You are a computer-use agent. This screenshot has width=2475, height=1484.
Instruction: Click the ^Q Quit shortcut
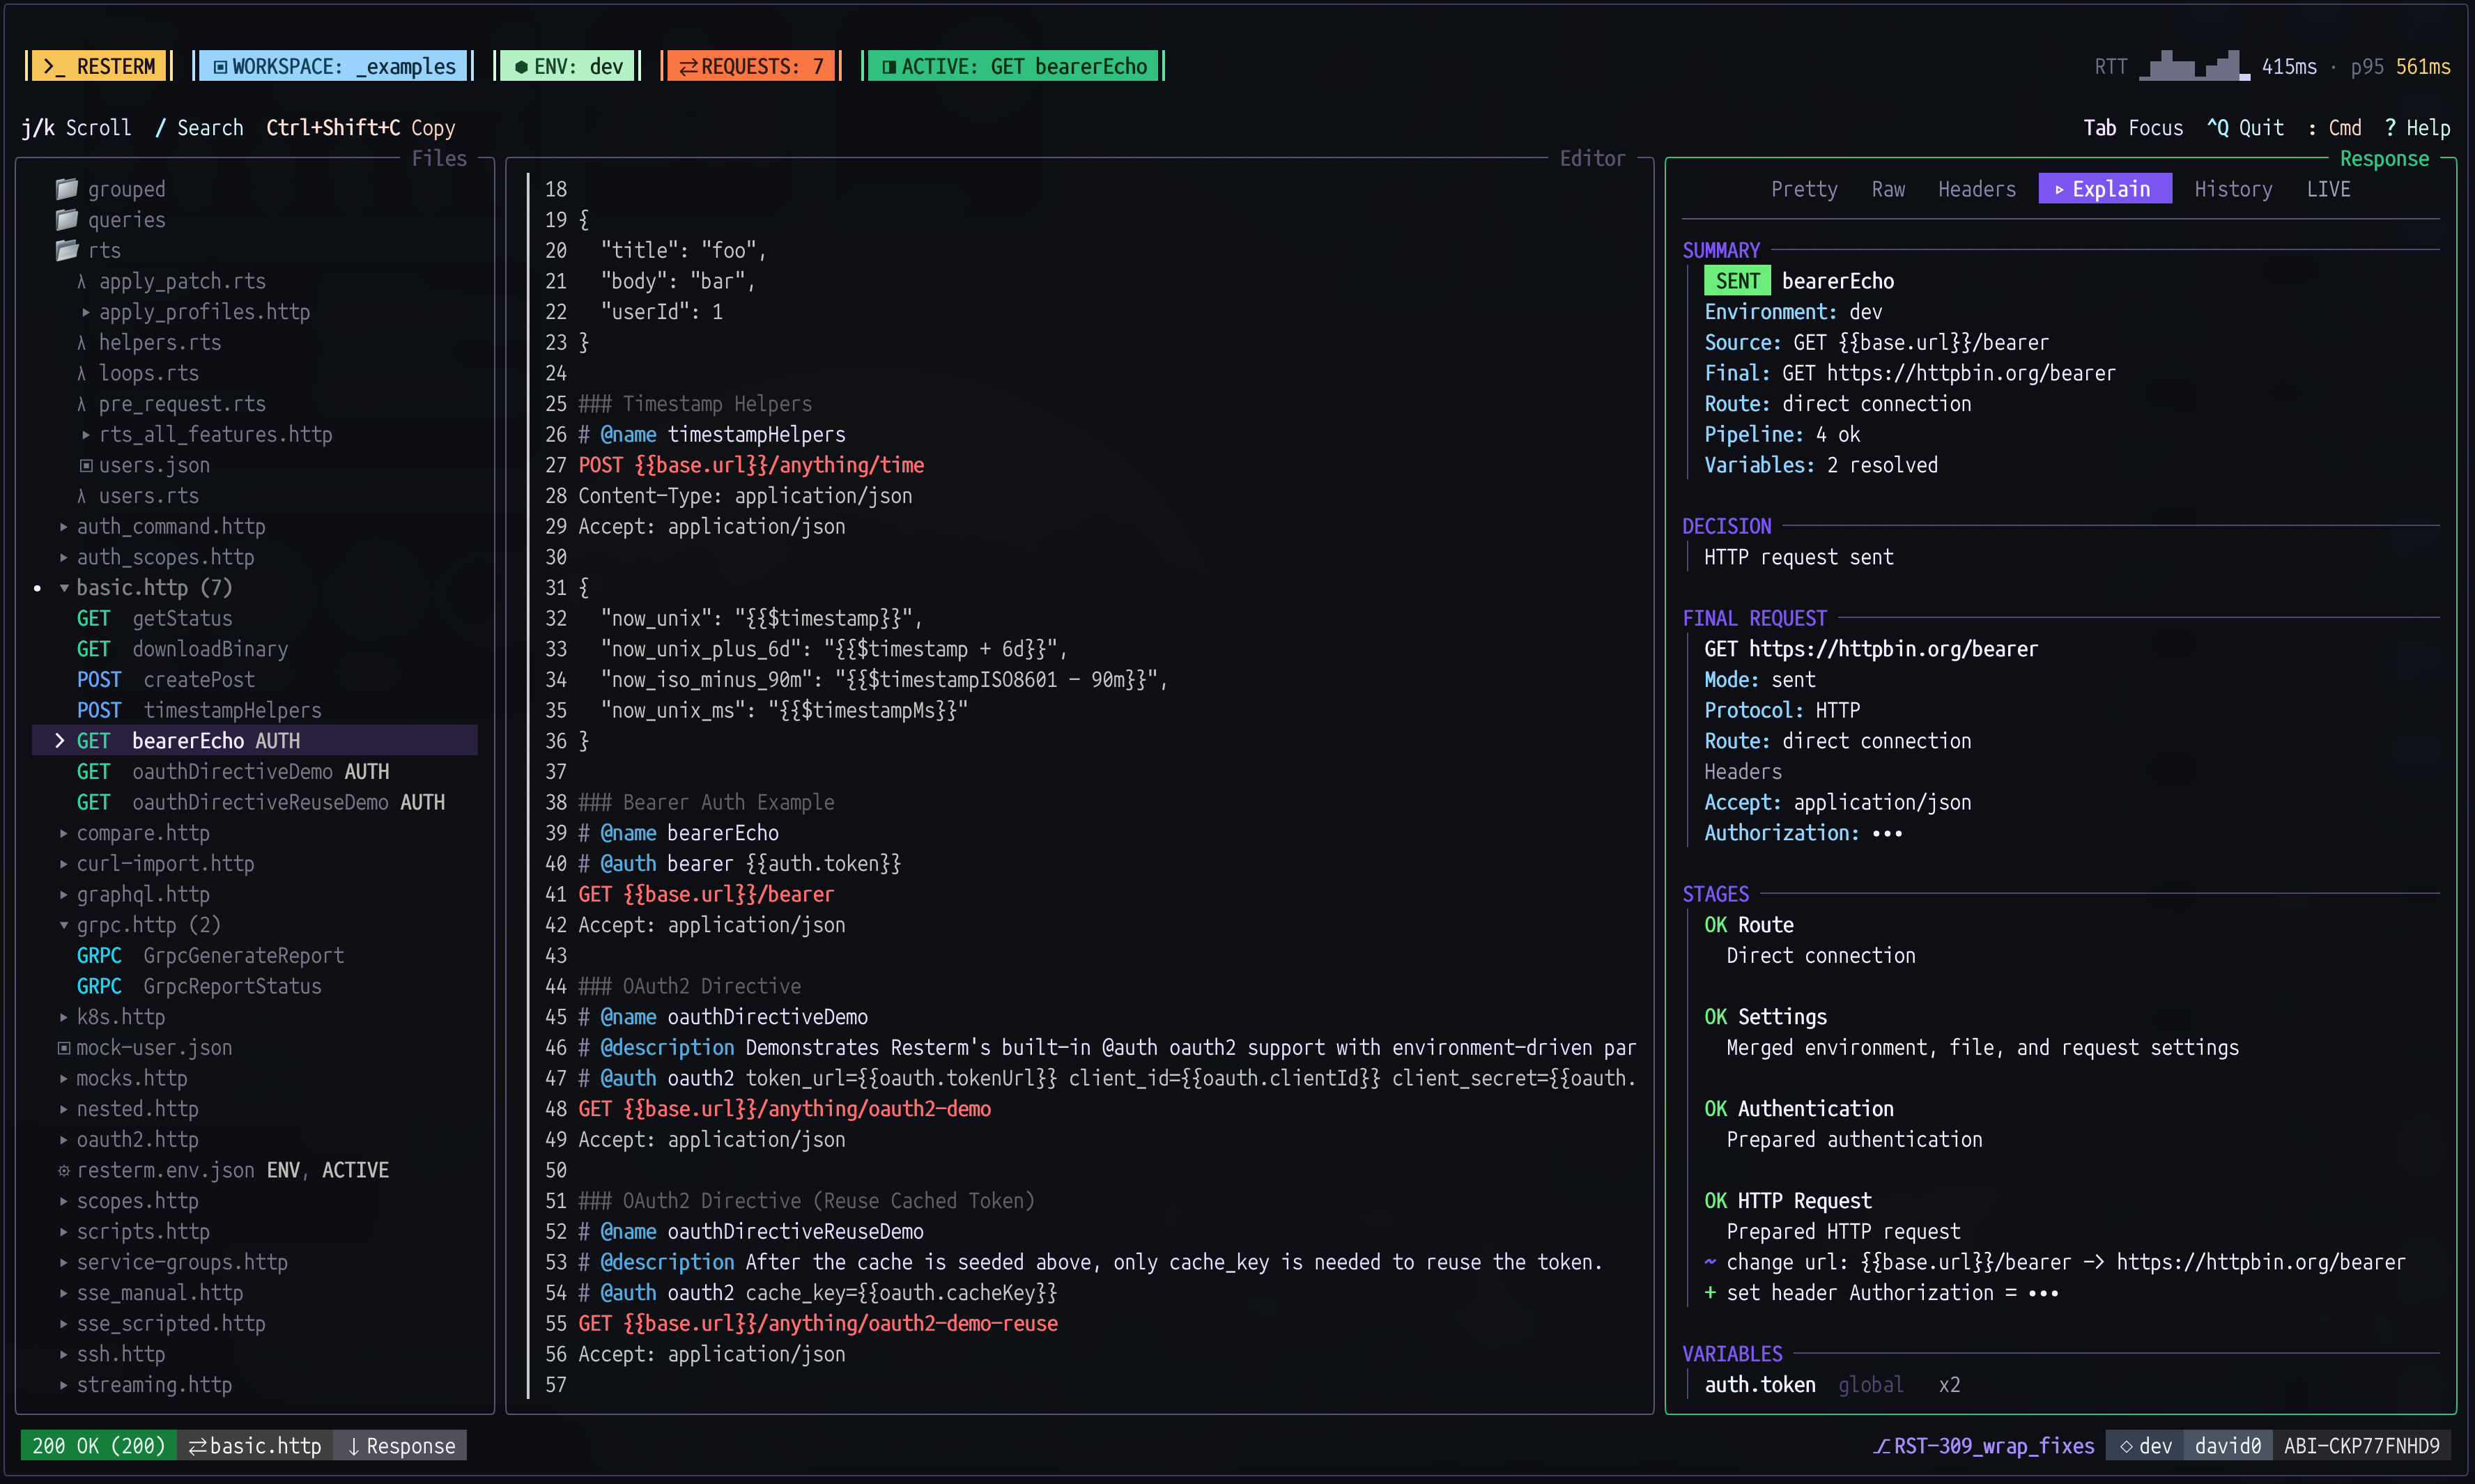[2245, 128]
